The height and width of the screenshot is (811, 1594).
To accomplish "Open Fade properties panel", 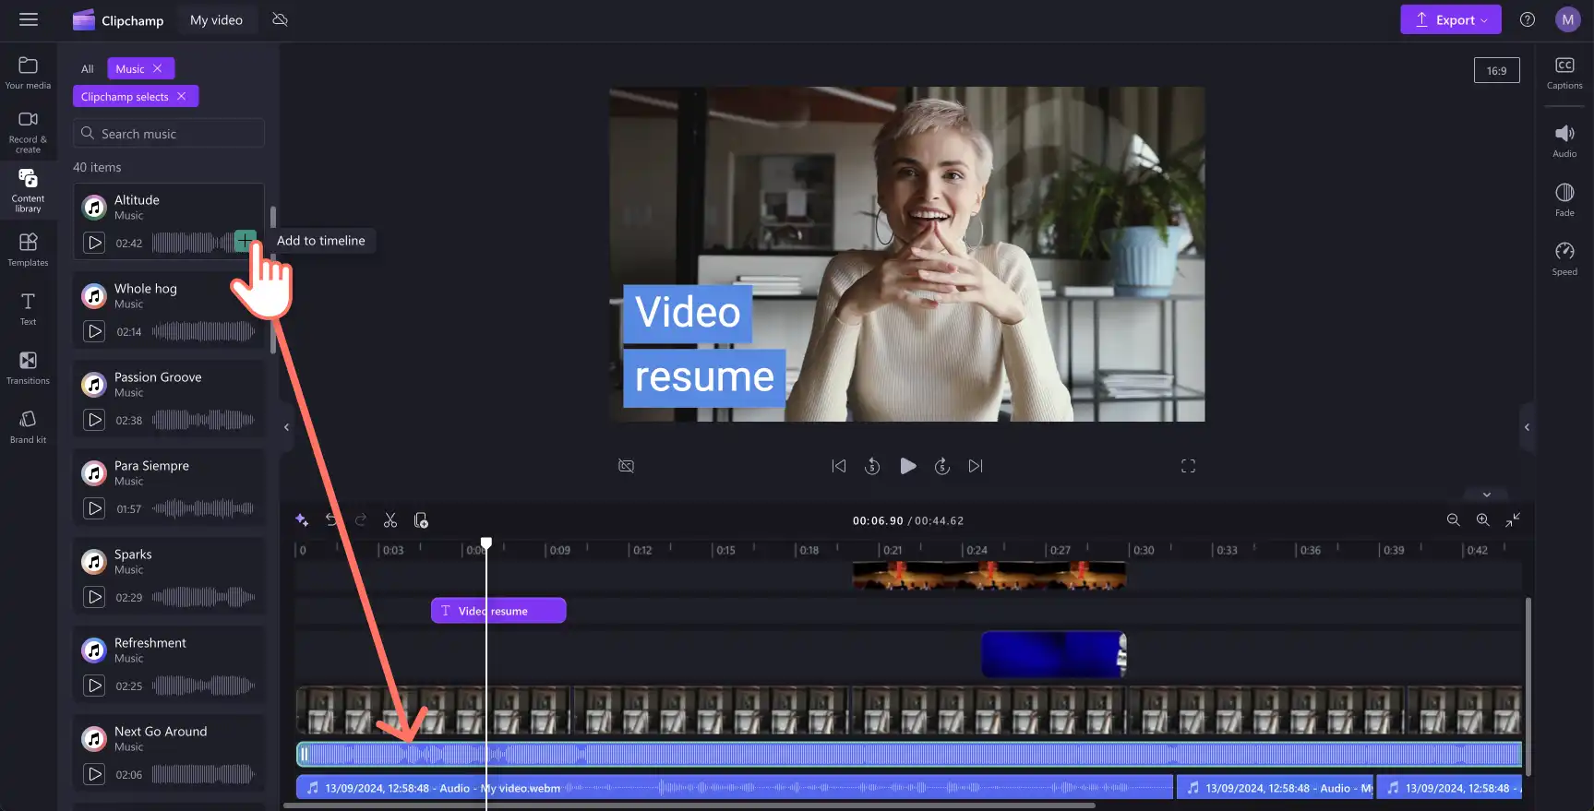I will click(x=1564, y=200).
